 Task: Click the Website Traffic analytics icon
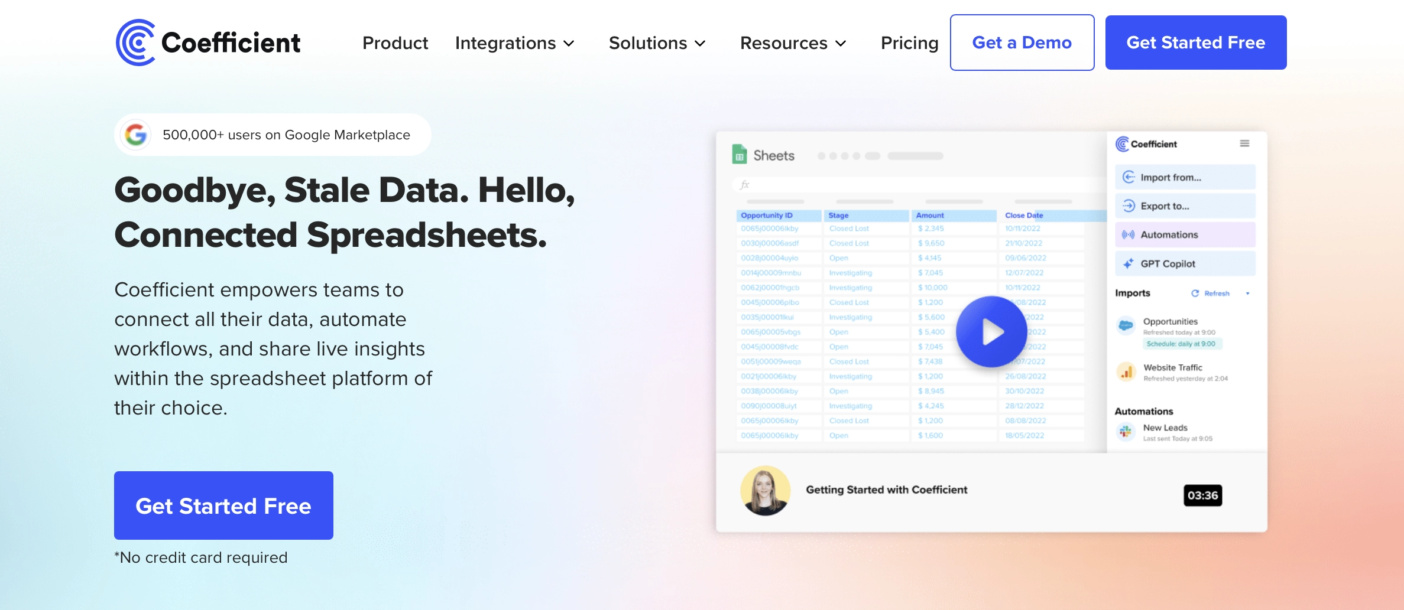point(1126,372)
